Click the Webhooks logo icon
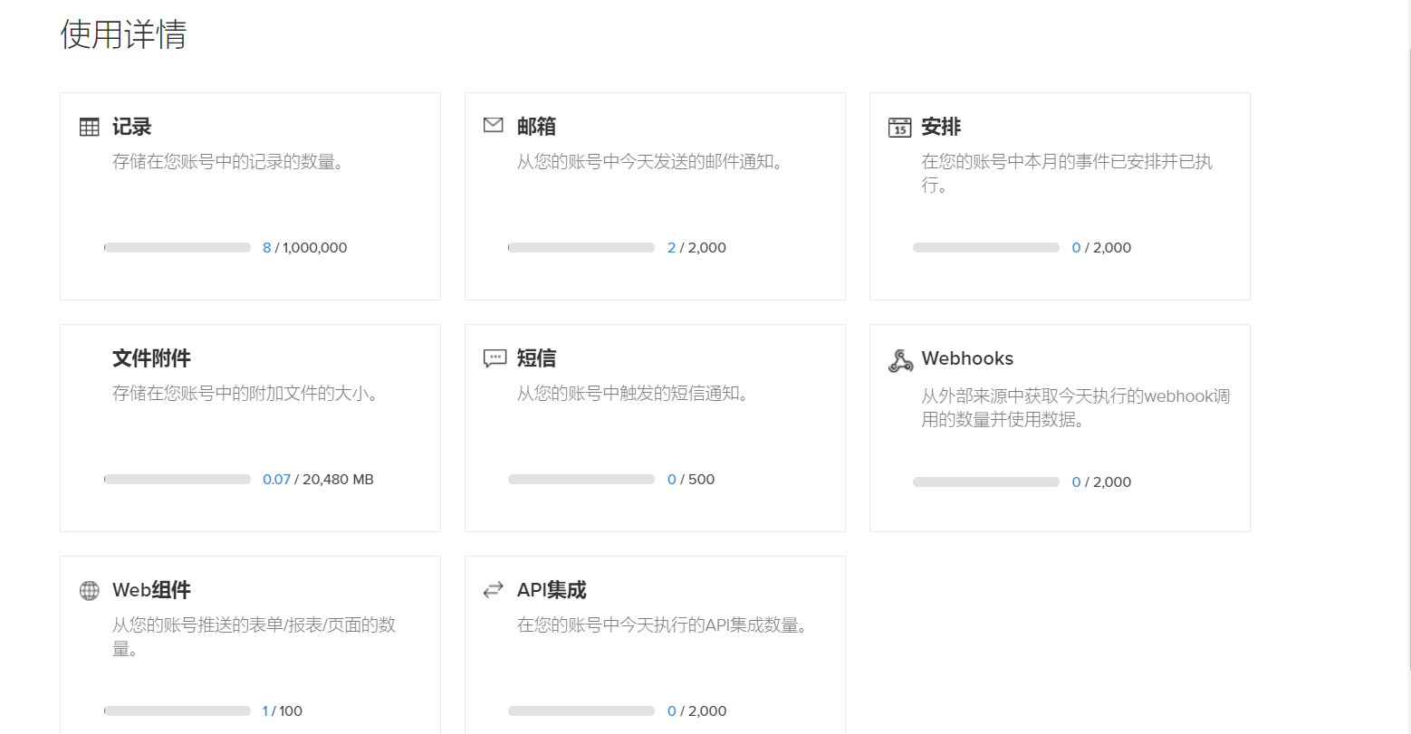 pos(900,360)
